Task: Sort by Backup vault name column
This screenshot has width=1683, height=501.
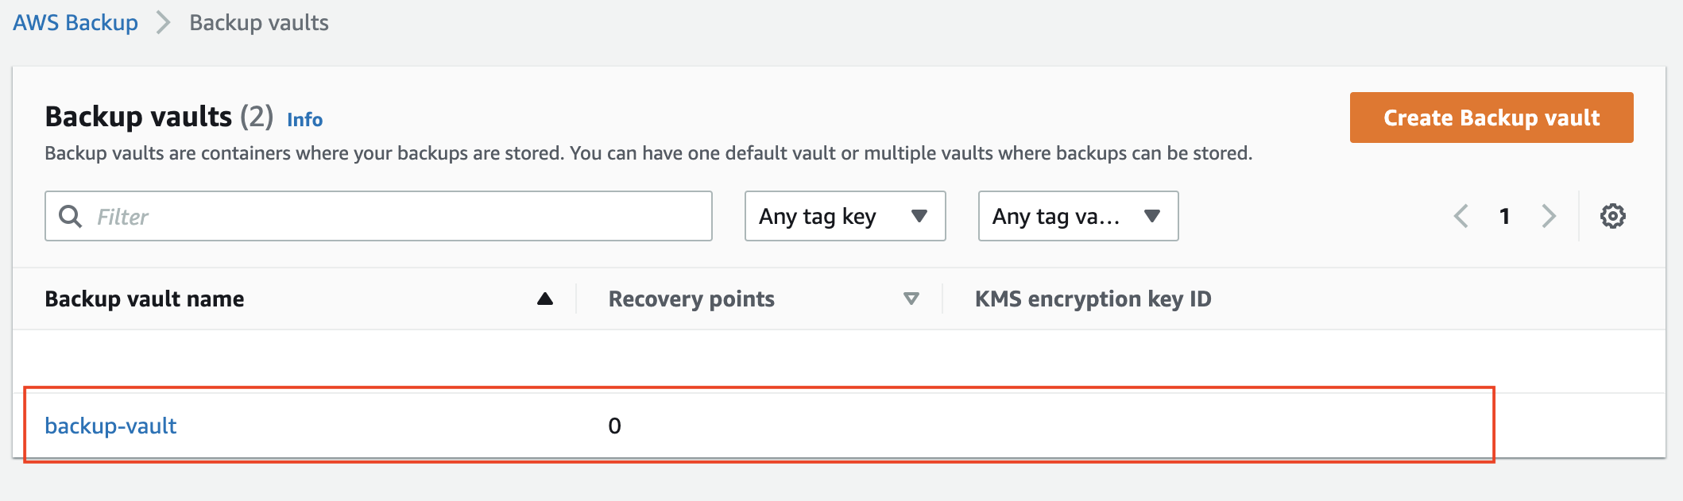Action: (x=145, y=299)
